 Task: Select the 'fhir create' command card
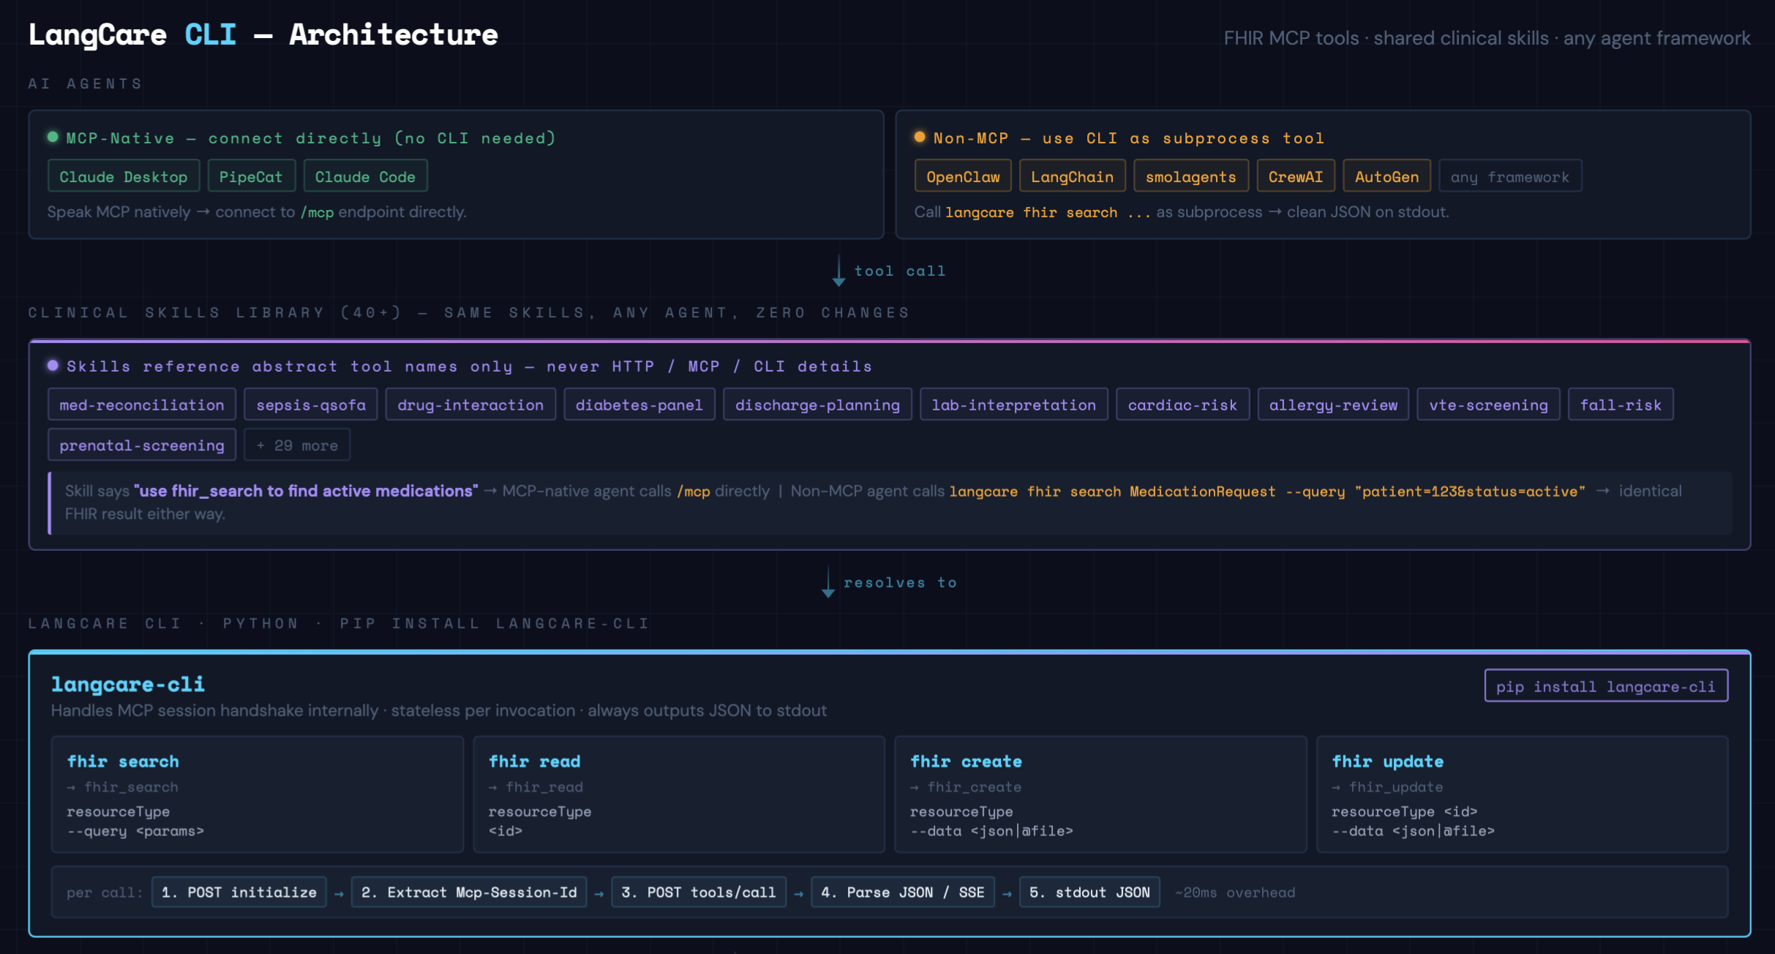click(1100, 795)
